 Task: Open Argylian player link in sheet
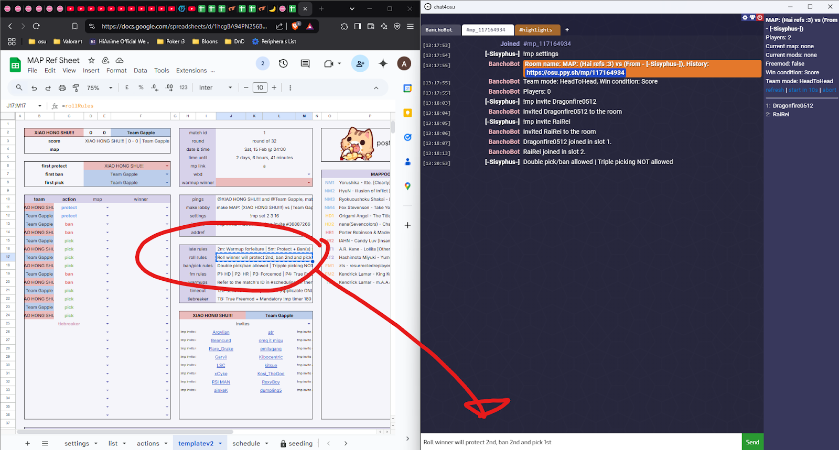pos(221,332)
